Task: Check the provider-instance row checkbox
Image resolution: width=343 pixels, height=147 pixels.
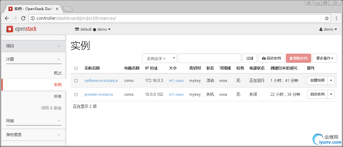Action: tap(76, 95)
